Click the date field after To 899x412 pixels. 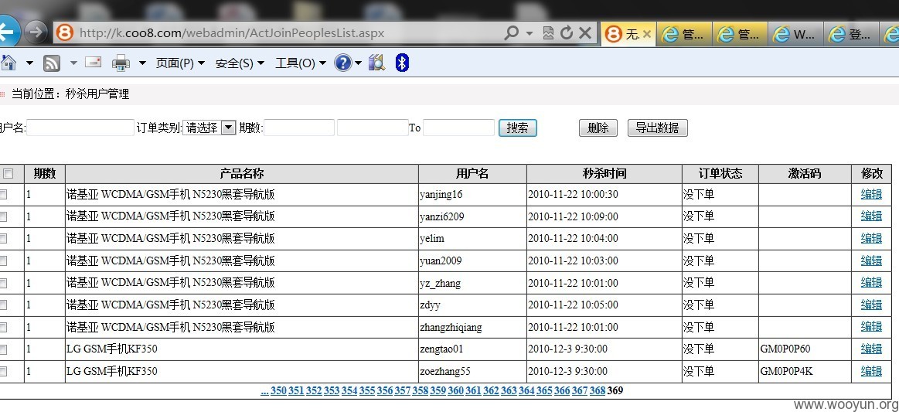(x=458, y=128)
